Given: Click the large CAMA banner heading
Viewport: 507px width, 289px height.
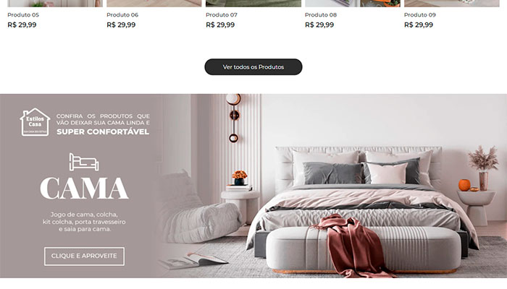Looking at the screenshot, I should (84, 189).
